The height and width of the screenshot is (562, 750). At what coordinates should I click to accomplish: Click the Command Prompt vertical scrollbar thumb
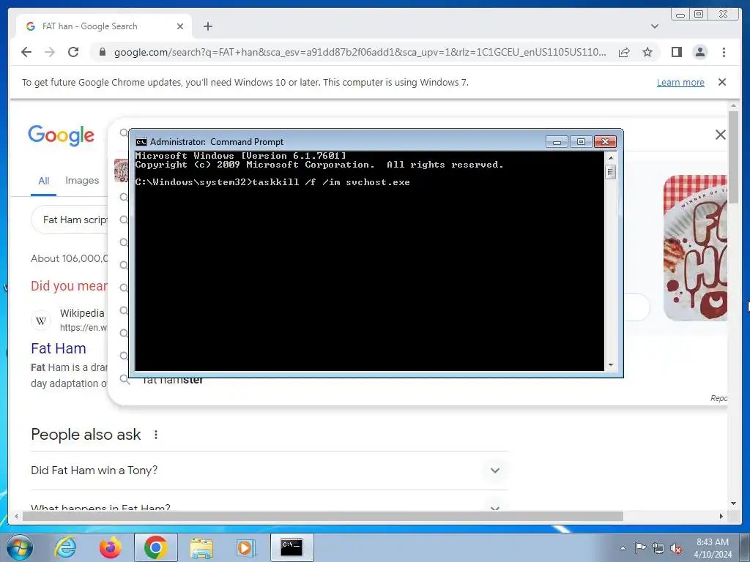610,171
